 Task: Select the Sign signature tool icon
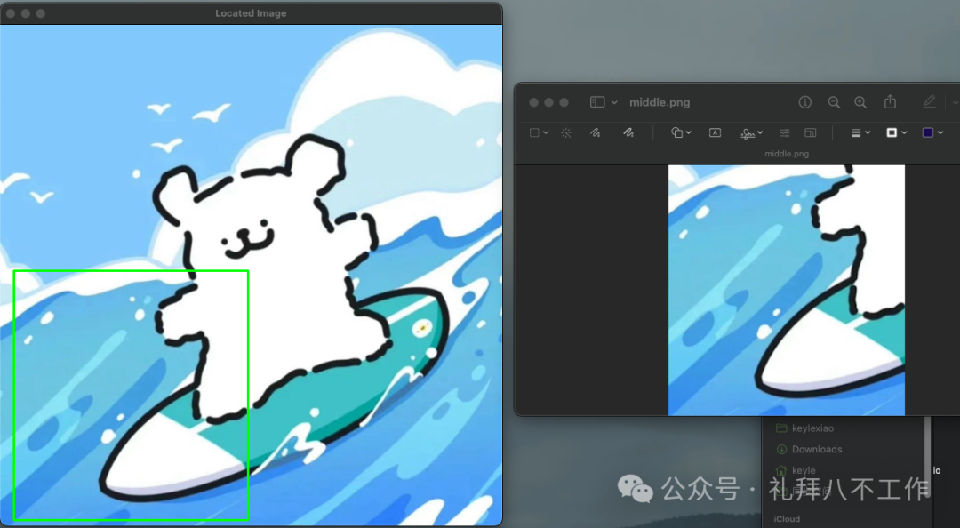point(748,133)
